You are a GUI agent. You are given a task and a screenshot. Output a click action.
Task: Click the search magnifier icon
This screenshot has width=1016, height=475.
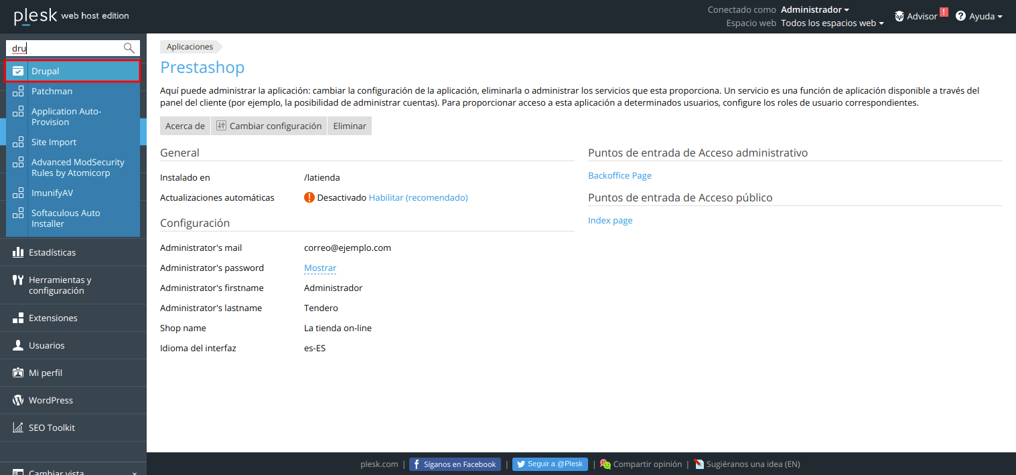coord(129,48)
